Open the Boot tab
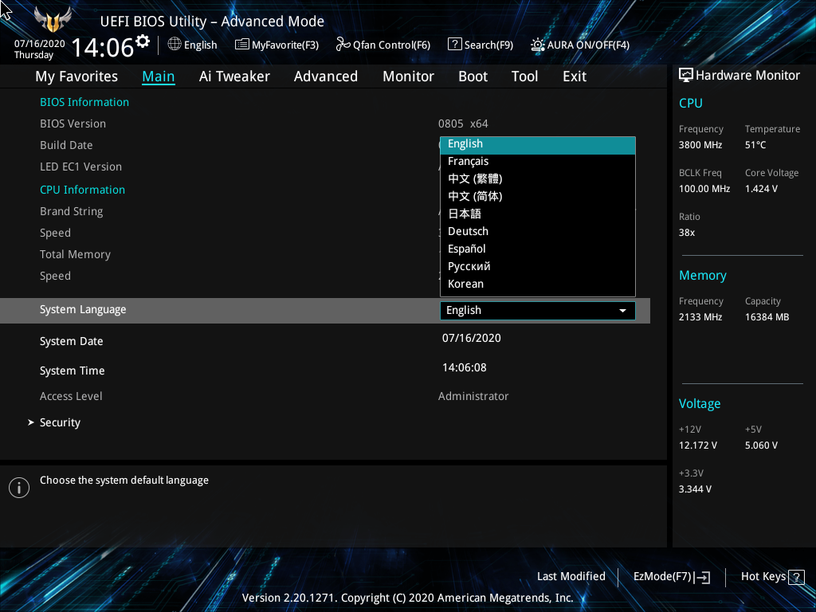The image size is (816, 612). (473, 76)
